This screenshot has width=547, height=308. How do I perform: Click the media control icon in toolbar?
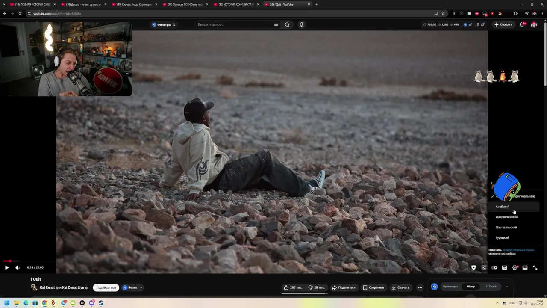click(526, 13)
